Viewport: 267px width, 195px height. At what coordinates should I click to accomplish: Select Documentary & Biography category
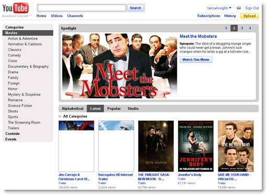28,66
